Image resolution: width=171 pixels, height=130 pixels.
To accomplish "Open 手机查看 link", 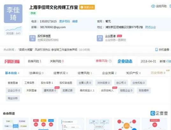I will coord(164,50).
